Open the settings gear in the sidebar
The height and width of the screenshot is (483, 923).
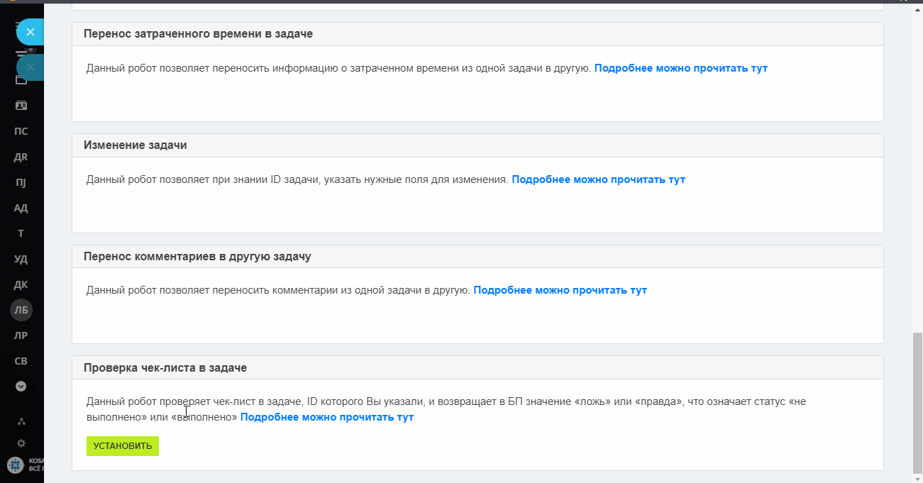(21, 443)
